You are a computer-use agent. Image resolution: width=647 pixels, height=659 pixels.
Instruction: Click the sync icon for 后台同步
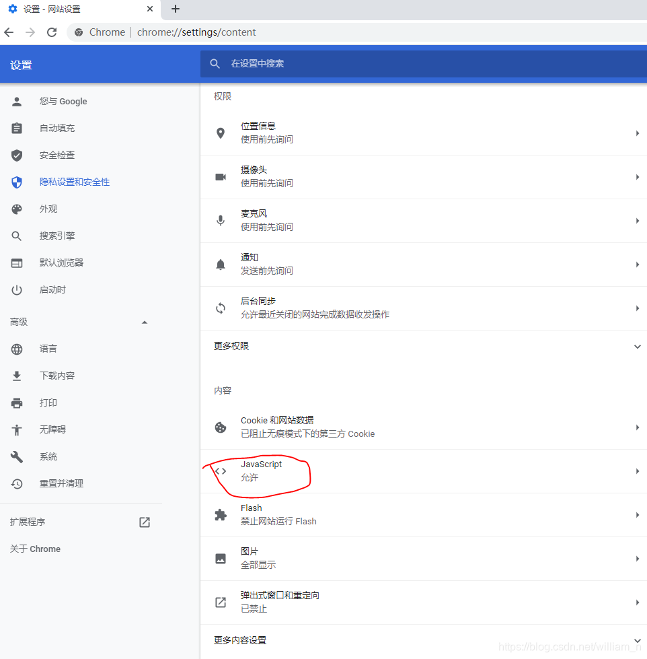221,308
